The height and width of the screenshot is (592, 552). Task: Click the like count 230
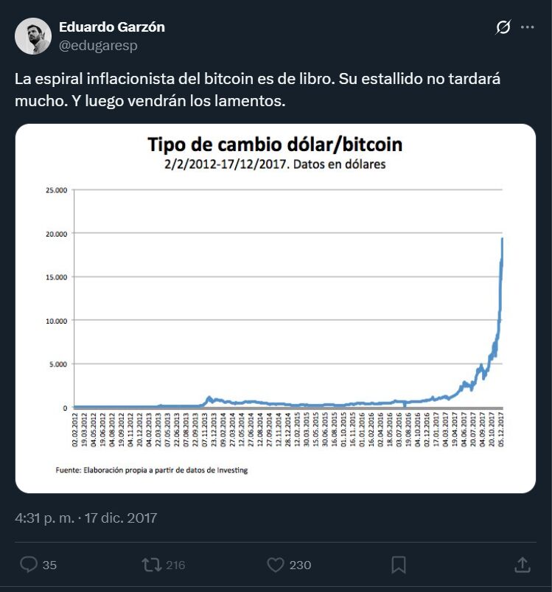[x=300, y=565]
